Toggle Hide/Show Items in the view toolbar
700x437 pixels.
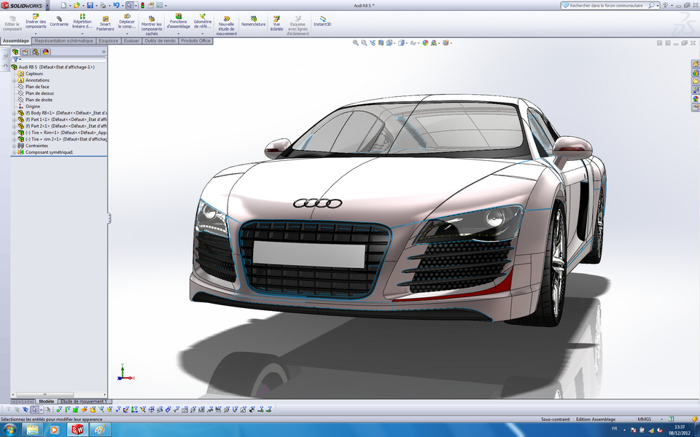pos(412,42)
